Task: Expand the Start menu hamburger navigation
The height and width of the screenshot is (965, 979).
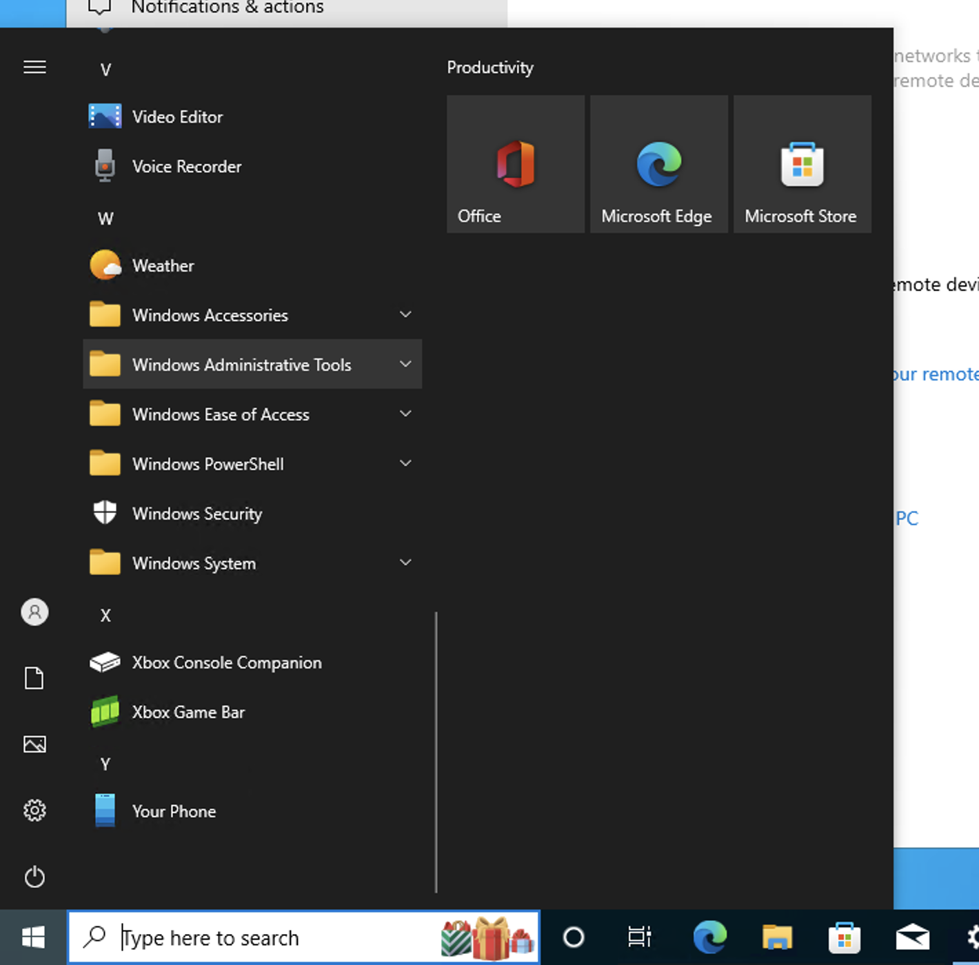Action: (x=34, y=67)
